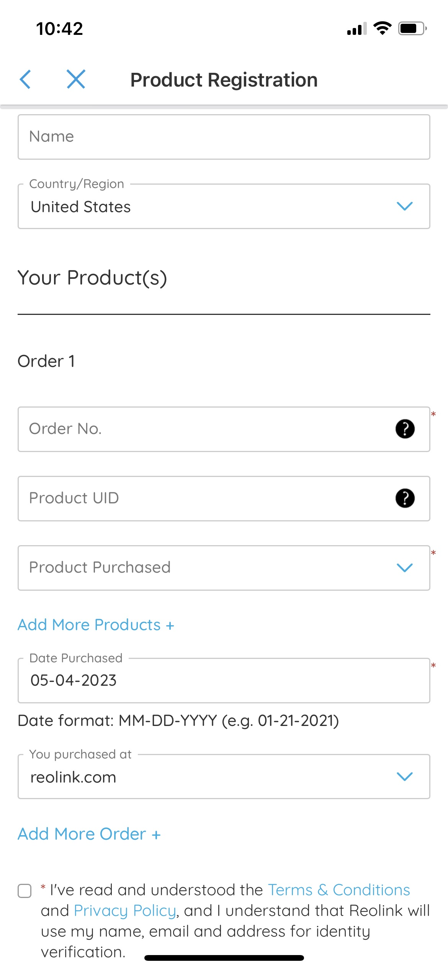The height and width of the screenshot is (970, 448).
Task: Focus the Name input field
Action: [x=224, y=137]
